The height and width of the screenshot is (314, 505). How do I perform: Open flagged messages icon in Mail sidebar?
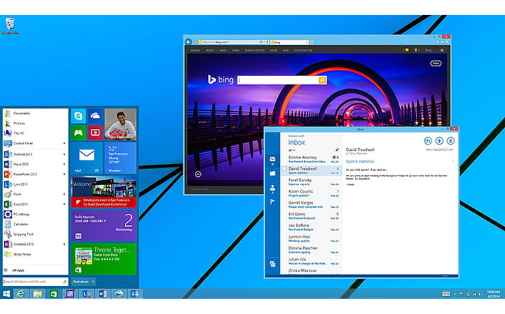(272, 202)
